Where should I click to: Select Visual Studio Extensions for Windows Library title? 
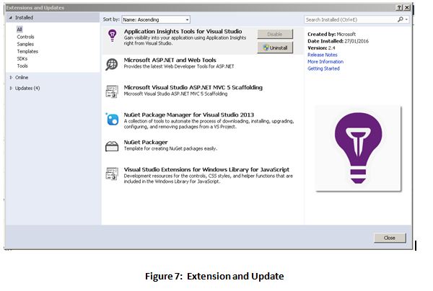point(206,169)
